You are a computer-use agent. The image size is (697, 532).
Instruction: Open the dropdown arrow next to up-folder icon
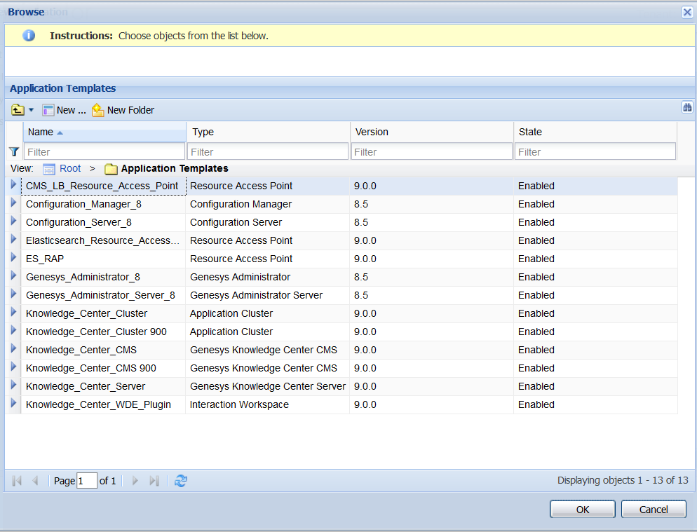(31, 110)
